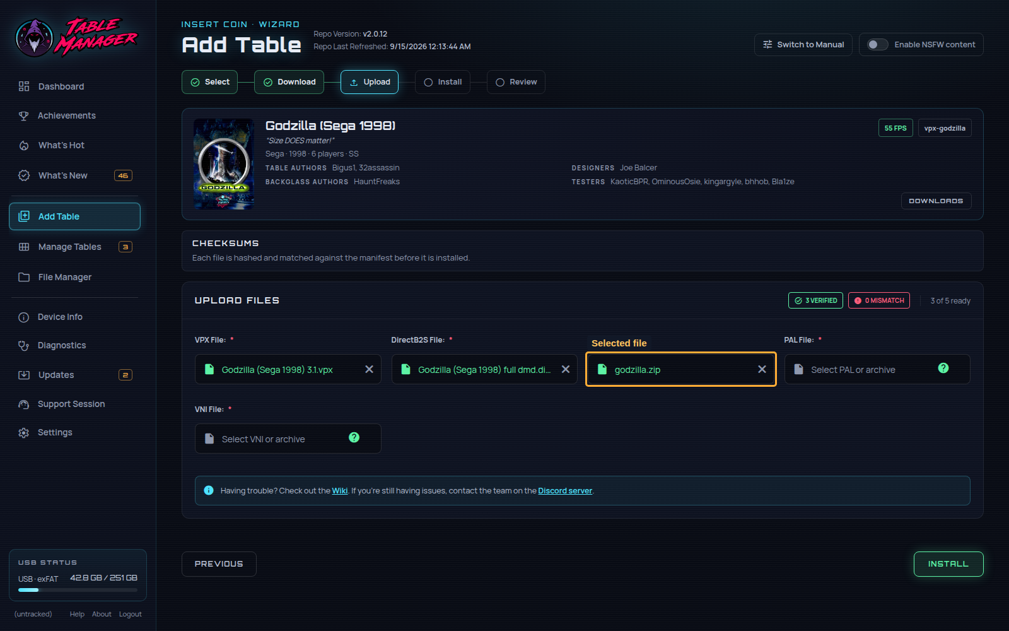
Task: Click the Diagnostics stethoscope icon
Action: click(24, 345)
